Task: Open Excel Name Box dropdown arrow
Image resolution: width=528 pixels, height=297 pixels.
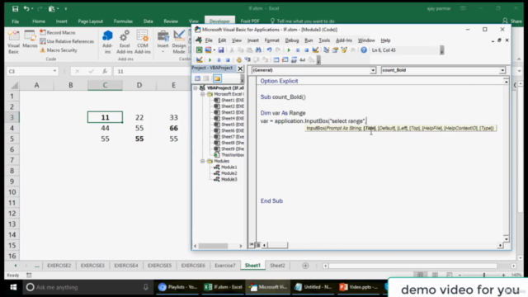Action: (54, 72)
